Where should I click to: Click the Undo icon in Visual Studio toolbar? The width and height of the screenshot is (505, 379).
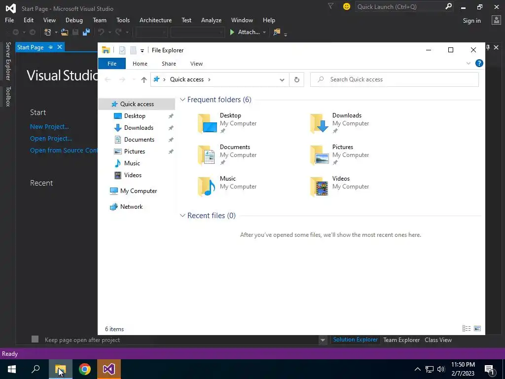coord(101,32)
